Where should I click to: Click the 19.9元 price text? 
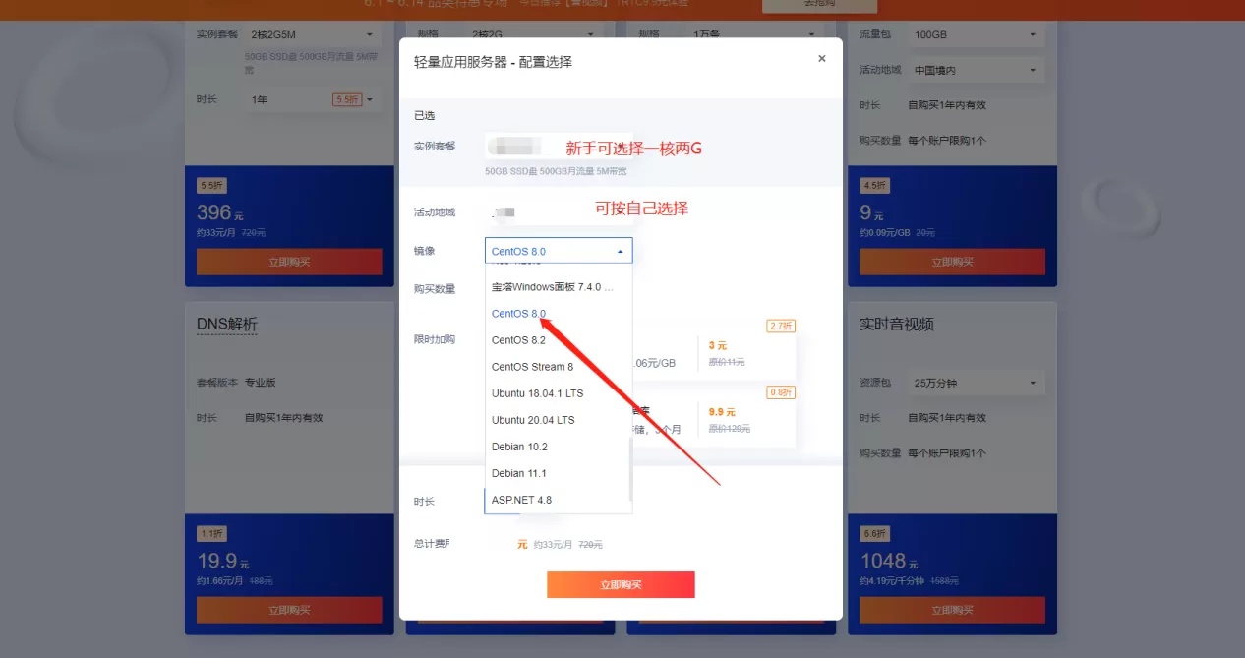tap(223, 561)
